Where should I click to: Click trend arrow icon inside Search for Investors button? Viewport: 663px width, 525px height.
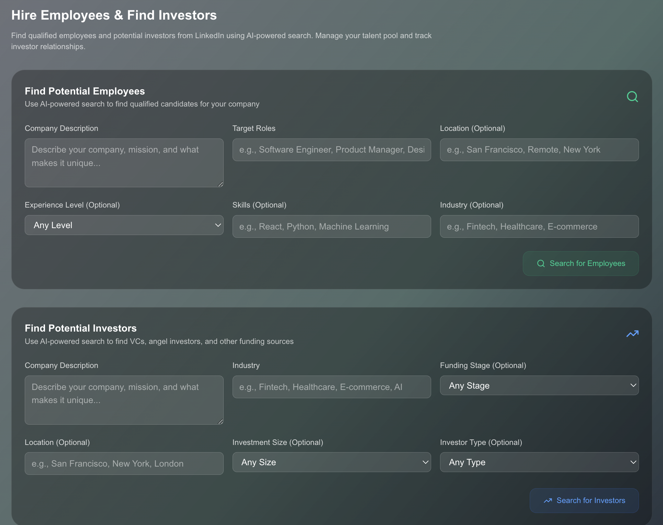click(548, 501)
